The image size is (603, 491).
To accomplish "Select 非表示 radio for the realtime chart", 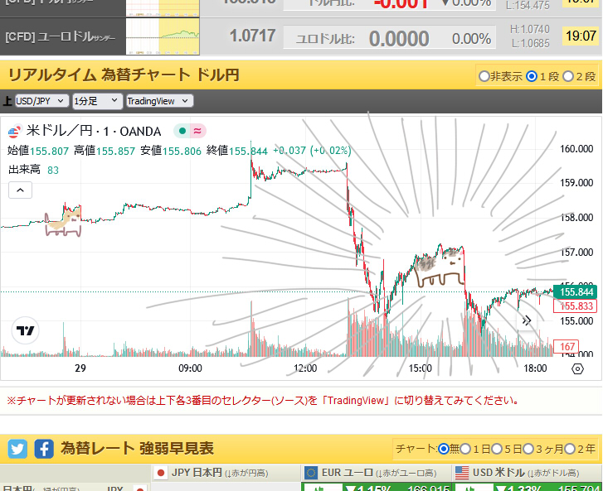I will 484,76.
